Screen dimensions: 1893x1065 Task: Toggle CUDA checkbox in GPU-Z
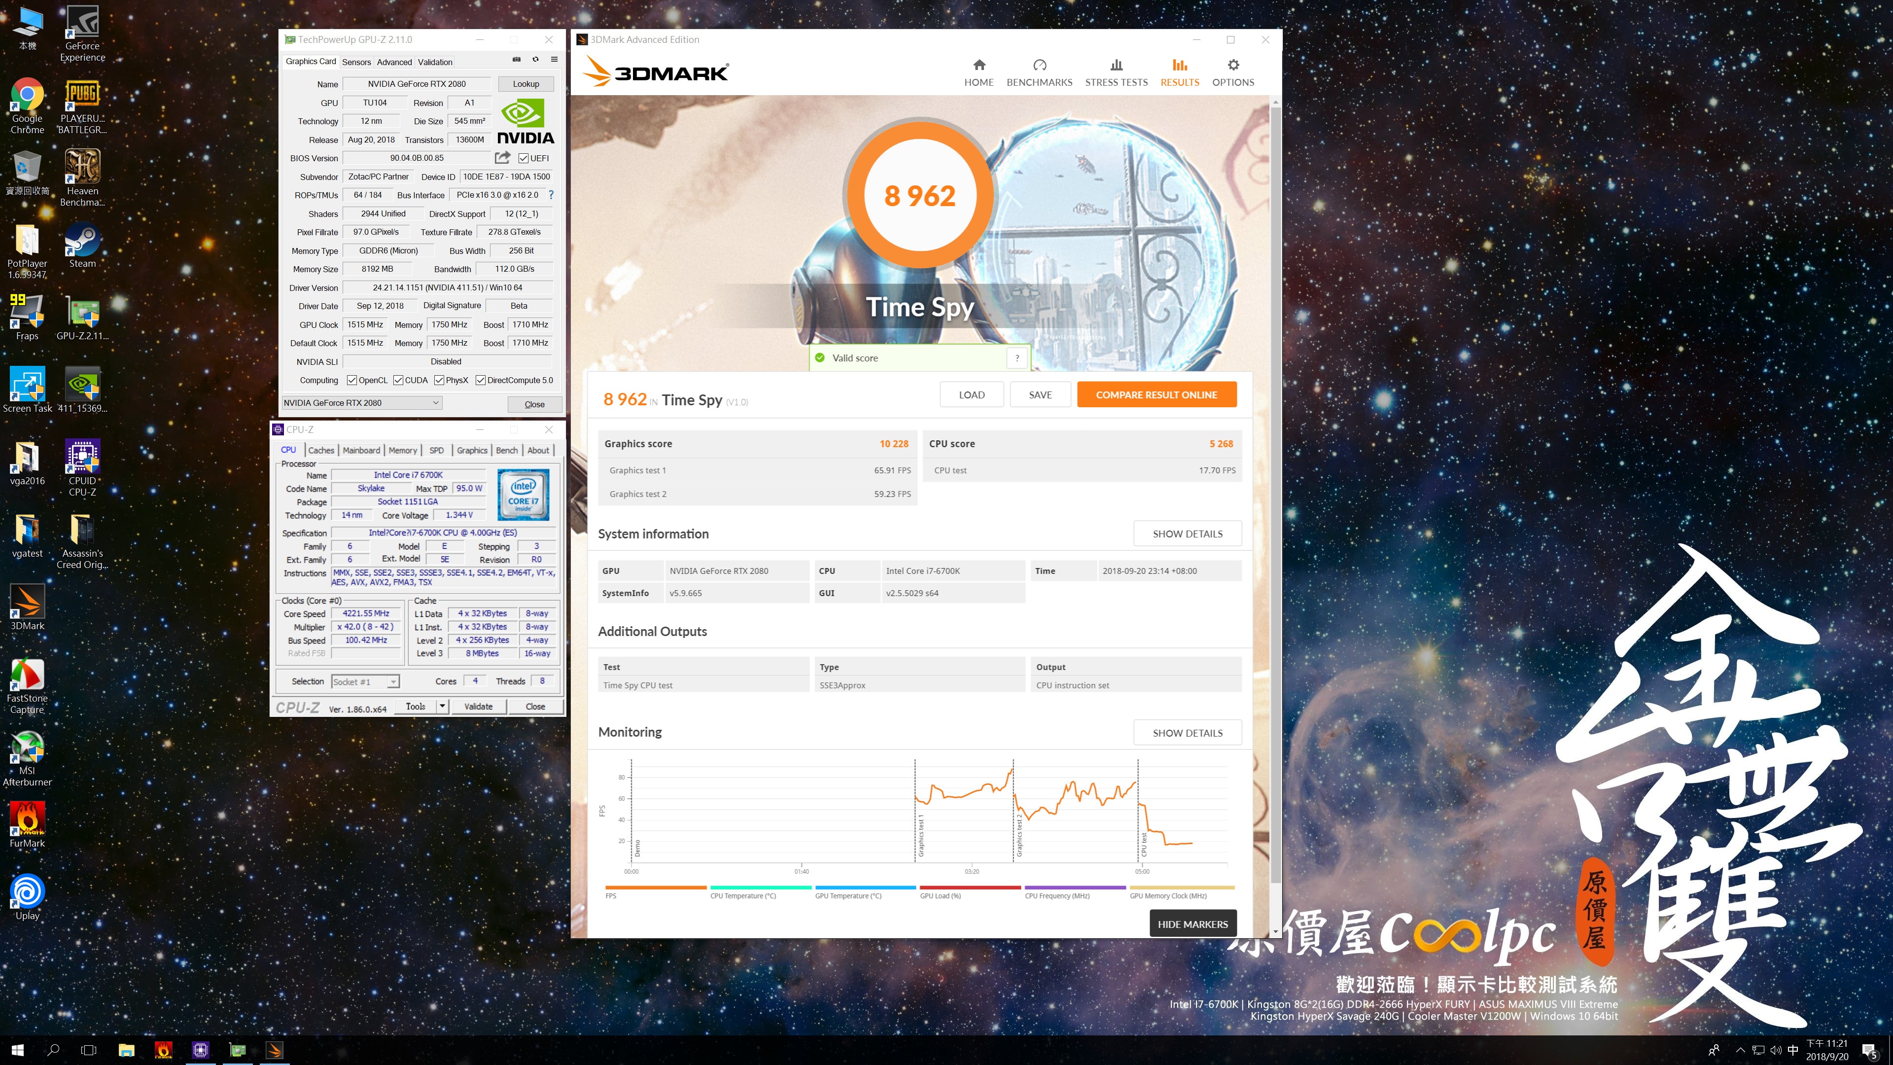click(398, 380)
